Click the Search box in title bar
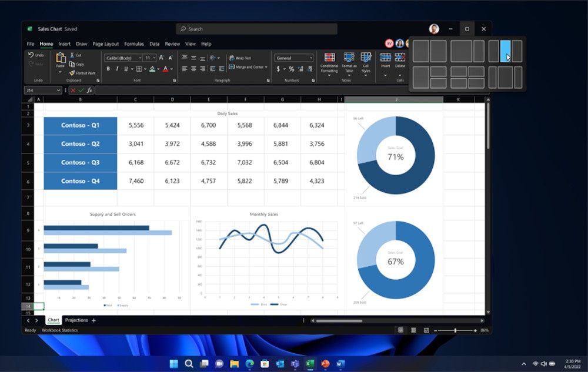Viewport: 588px width, 372px height. point(256,29)
